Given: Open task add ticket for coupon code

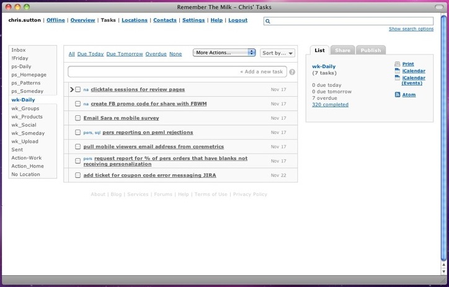Looking at the screenshot, I should (x=149, y=175).
